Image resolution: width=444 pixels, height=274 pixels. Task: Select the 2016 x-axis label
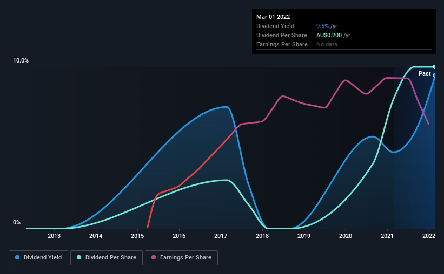click(x=179, y=236)
